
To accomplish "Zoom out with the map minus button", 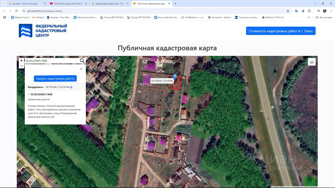I will [x=21, y=66].
